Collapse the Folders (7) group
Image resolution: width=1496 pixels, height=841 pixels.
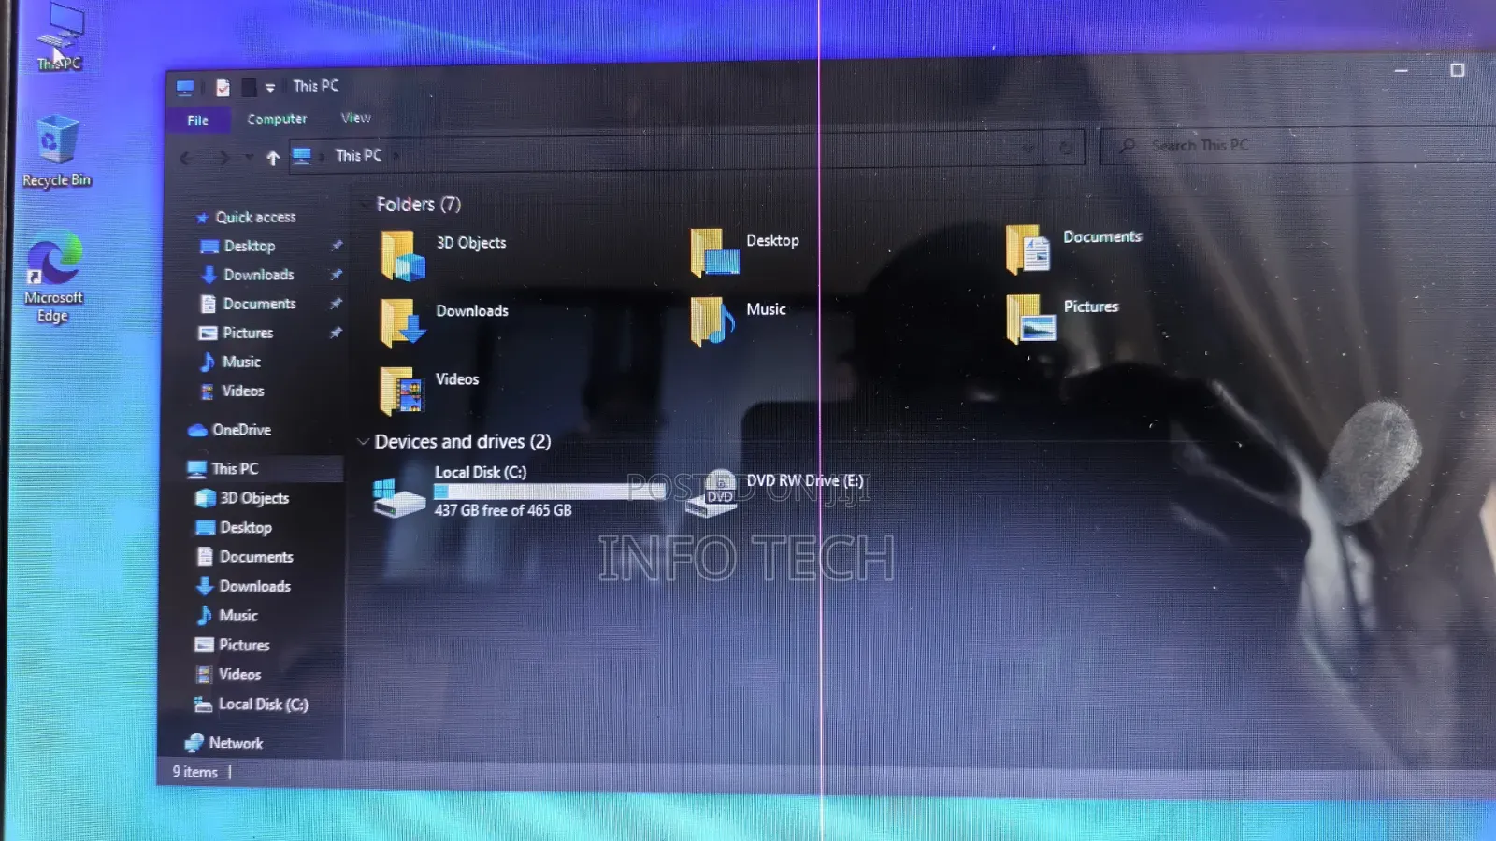(364, 204)
